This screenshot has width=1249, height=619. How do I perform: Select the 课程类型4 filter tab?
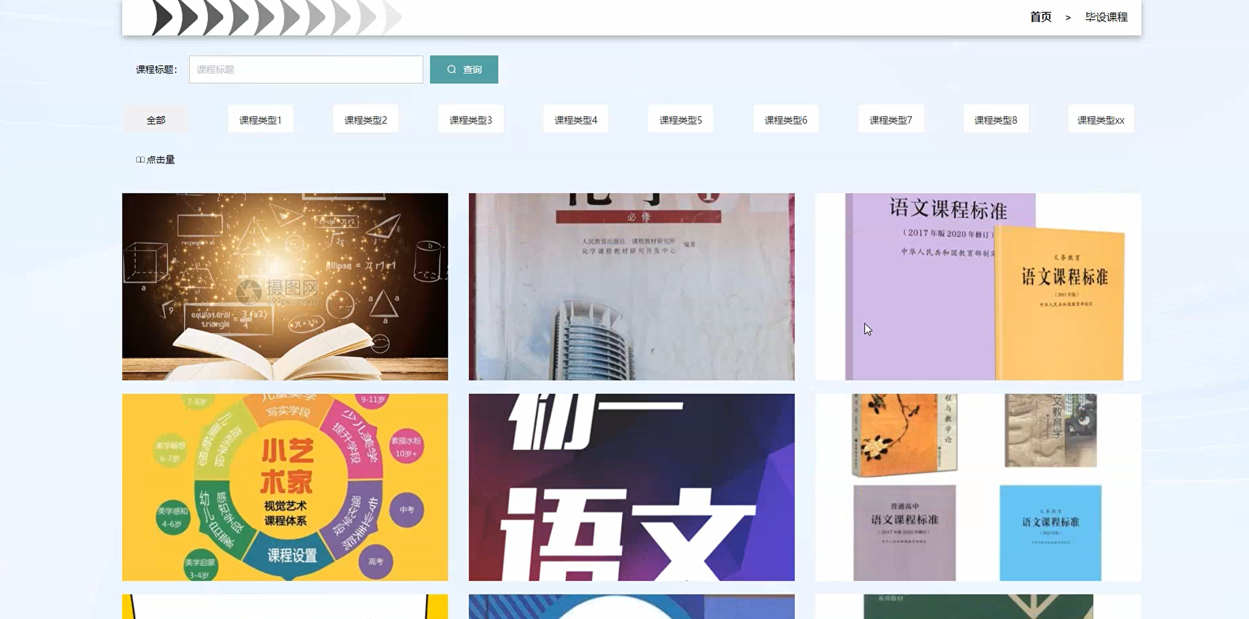click(576, 120)
